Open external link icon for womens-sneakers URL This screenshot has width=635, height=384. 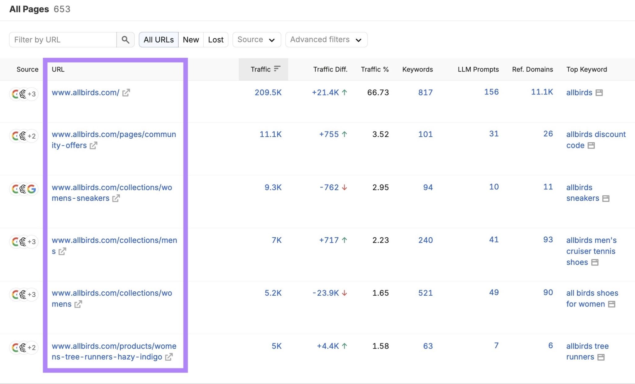point(116,198)
